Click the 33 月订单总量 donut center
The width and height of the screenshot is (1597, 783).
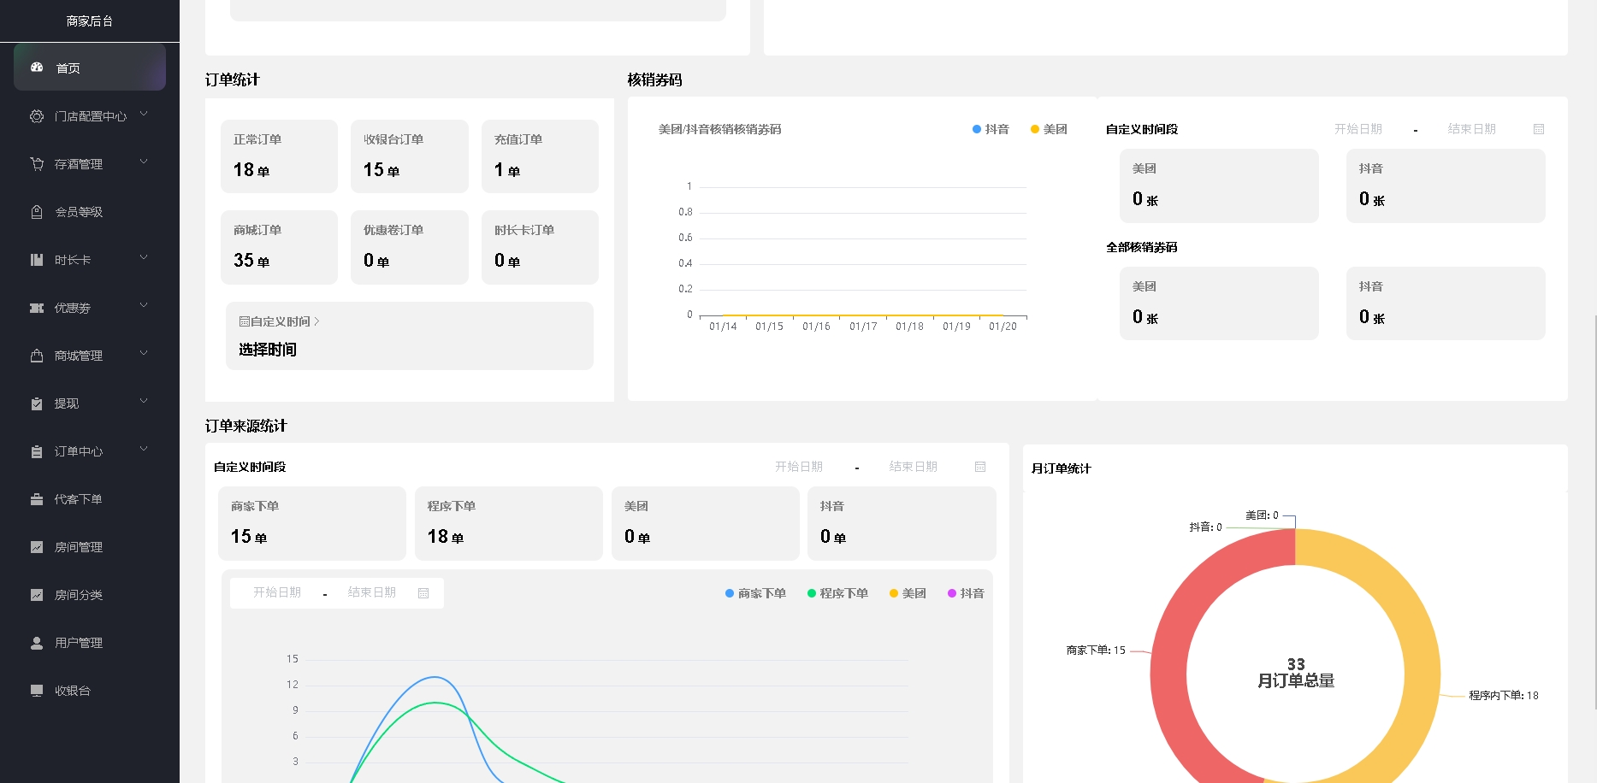(1296, 673)
